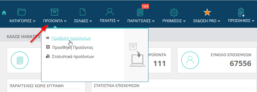The height and width of the screenshot is (92, 257).
Task: Click the circular visitor icon near ΣΥΝΟΛΟ ΕΠΙΣΚΕΨΕΩΝ
Action: point(190,60)
